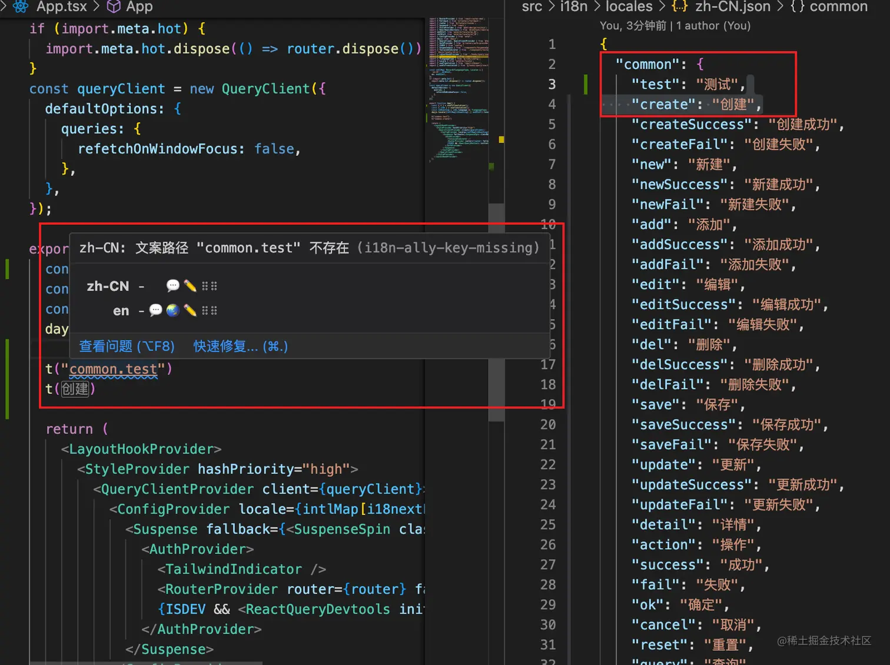The image size is (890, 665).
Task: Select zh-CN.json in the breadcrumb
Action: 733,6
